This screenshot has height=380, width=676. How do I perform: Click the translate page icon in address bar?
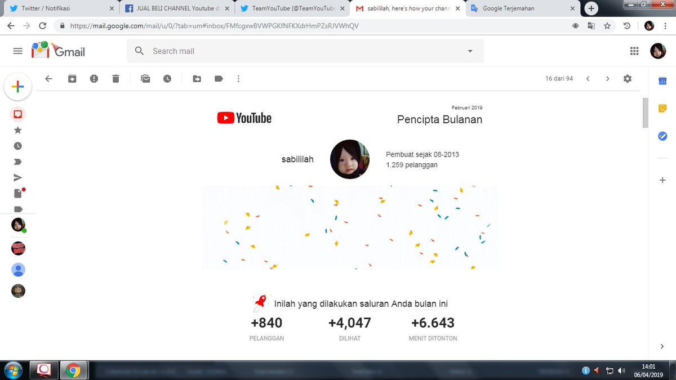point(591,26)
